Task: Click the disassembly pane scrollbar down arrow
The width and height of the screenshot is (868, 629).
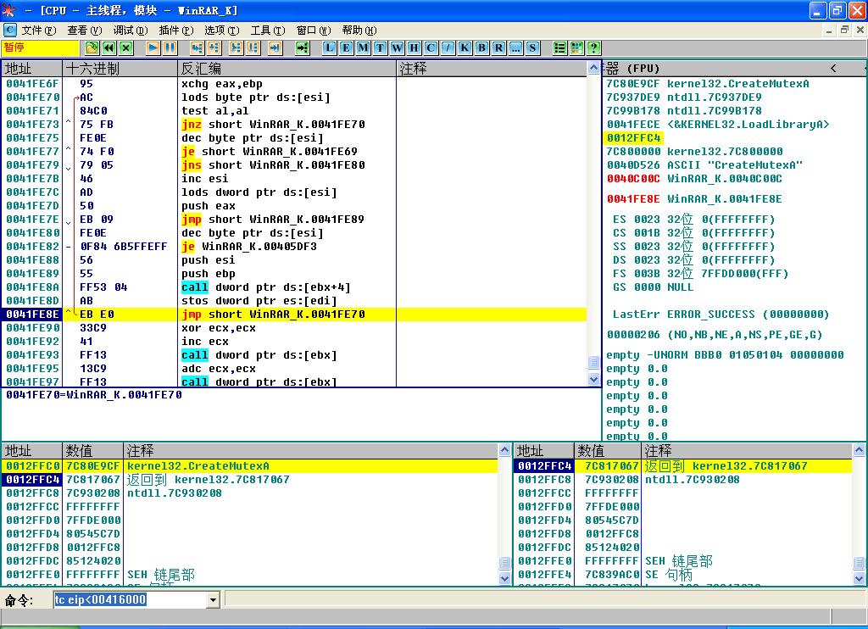Action: point(594,380)
